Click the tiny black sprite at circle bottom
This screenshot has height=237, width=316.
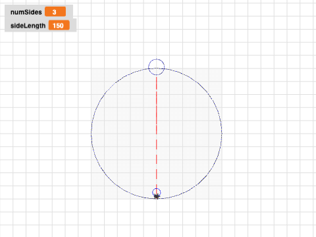point(157,196)
